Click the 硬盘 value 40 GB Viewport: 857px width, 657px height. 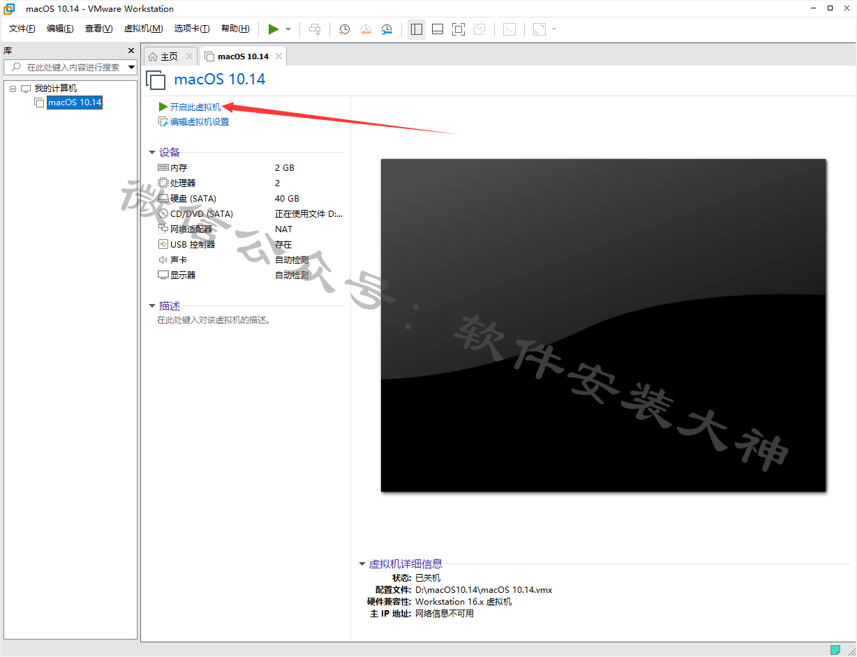pos(287,199)
